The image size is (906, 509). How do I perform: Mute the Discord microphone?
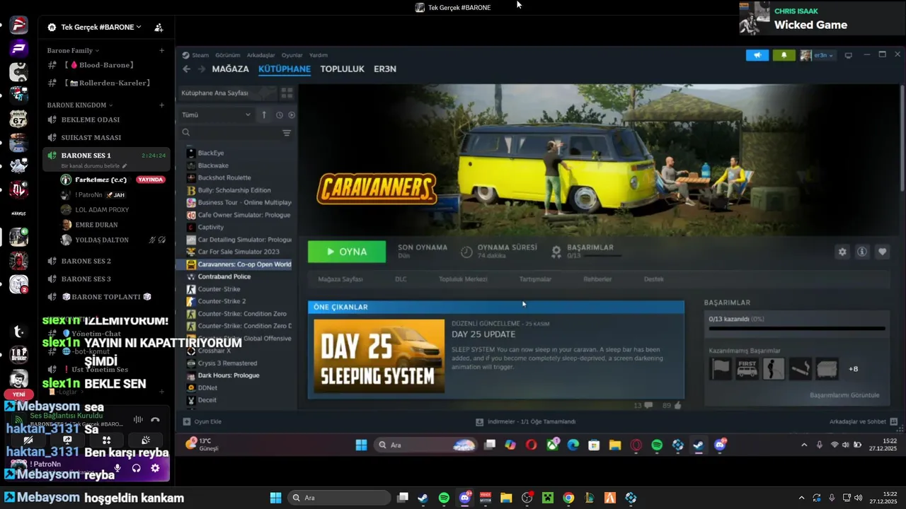(x=117, y=468)
